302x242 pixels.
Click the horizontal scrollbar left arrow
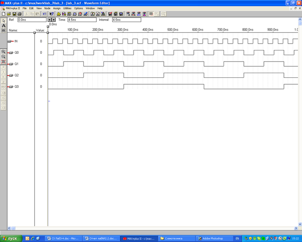tap(9, 228)
